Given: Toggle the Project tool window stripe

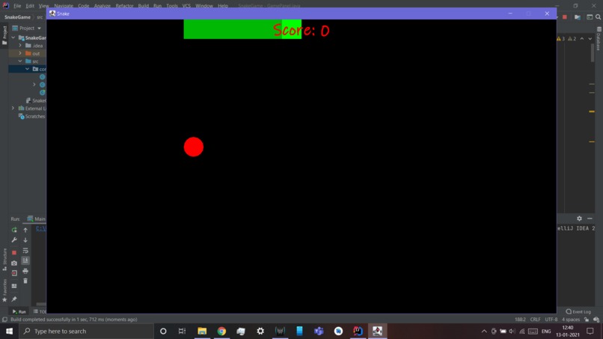Looking at the screenshot, I should (x=4, y=35).
